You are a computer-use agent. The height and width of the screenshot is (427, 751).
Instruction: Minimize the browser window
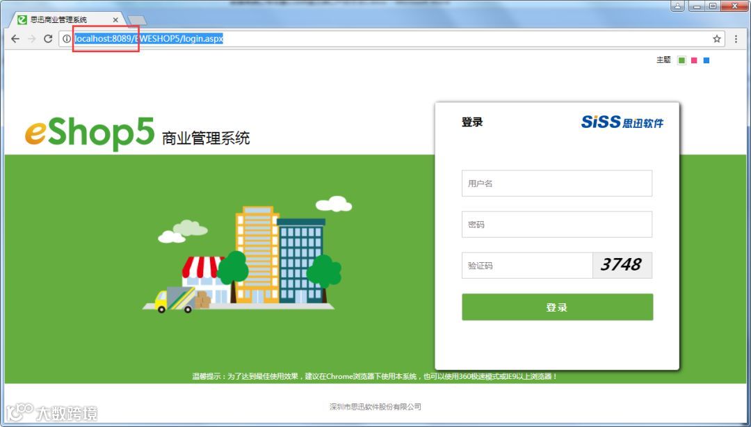[x=697, y=6]
